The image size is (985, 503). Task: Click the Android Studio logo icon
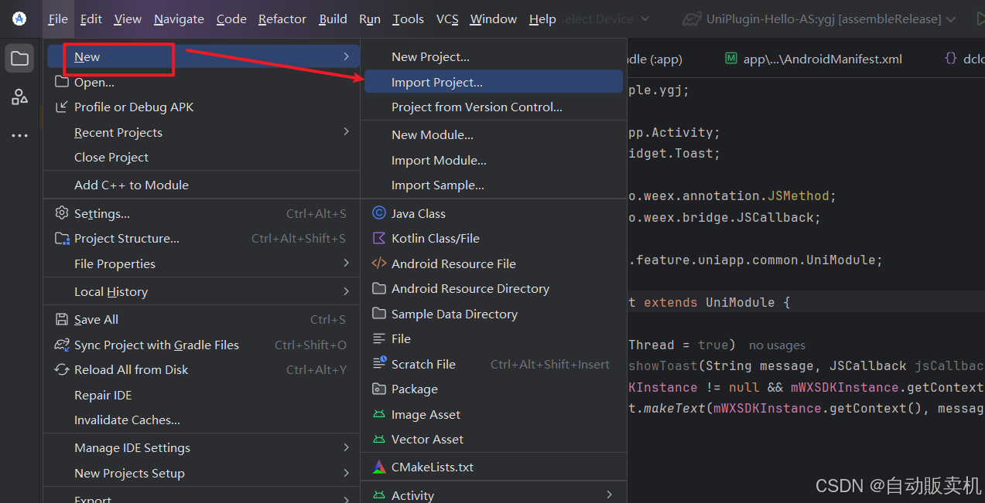click(x=19, y=19)
